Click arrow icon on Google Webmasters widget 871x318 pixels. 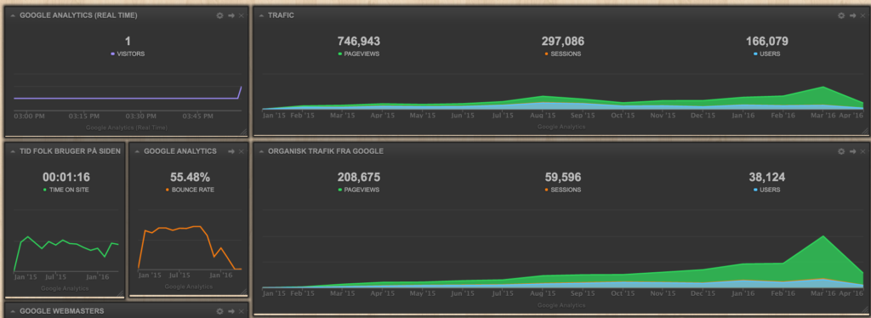[x=231, y=311]
